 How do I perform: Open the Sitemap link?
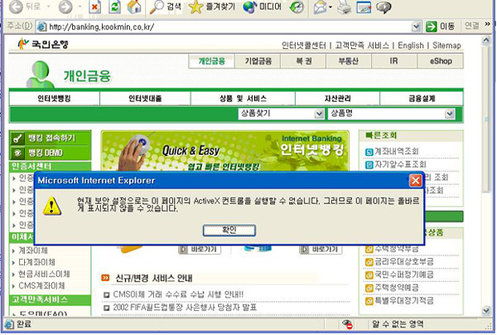[446, 46]
